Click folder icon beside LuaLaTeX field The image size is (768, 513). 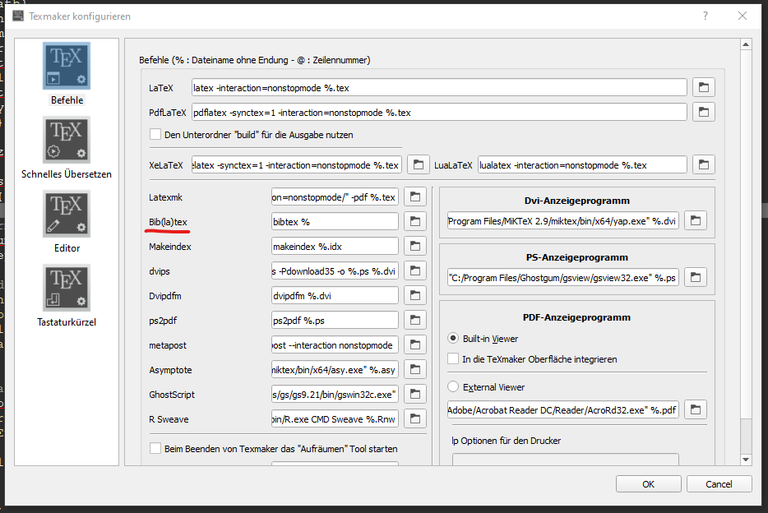(x=703, y=164)
